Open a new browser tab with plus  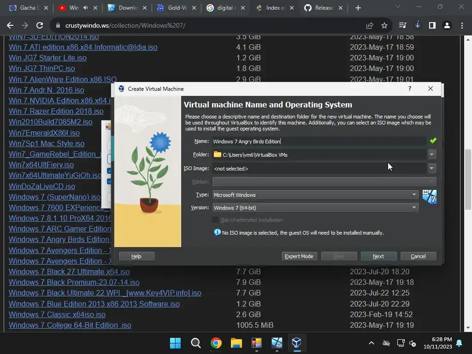click(x=358, y=8)
